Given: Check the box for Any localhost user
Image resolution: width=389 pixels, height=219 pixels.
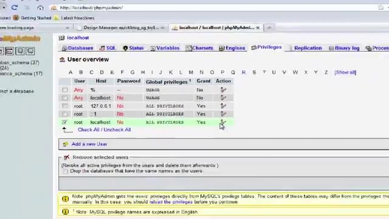Looking at the screenshot, I should pyautogui.click(x=65, y=98).
